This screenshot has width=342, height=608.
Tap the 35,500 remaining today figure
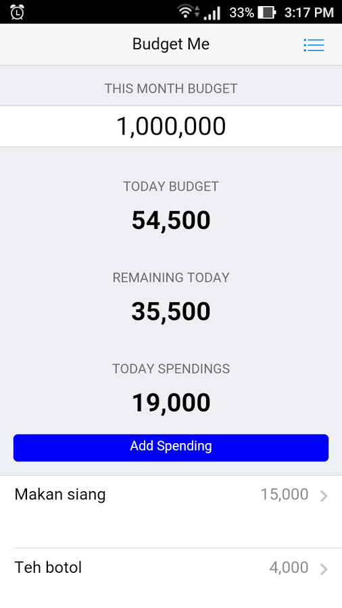point(171,311)
